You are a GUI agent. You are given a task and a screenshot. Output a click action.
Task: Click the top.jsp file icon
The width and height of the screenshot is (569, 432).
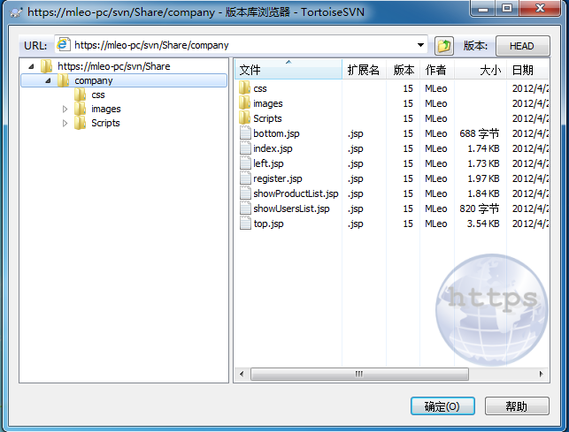(245, 224)
